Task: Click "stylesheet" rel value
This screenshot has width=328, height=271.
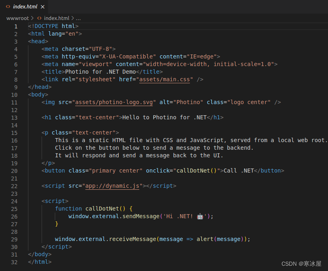Action: tap(95, 80)
